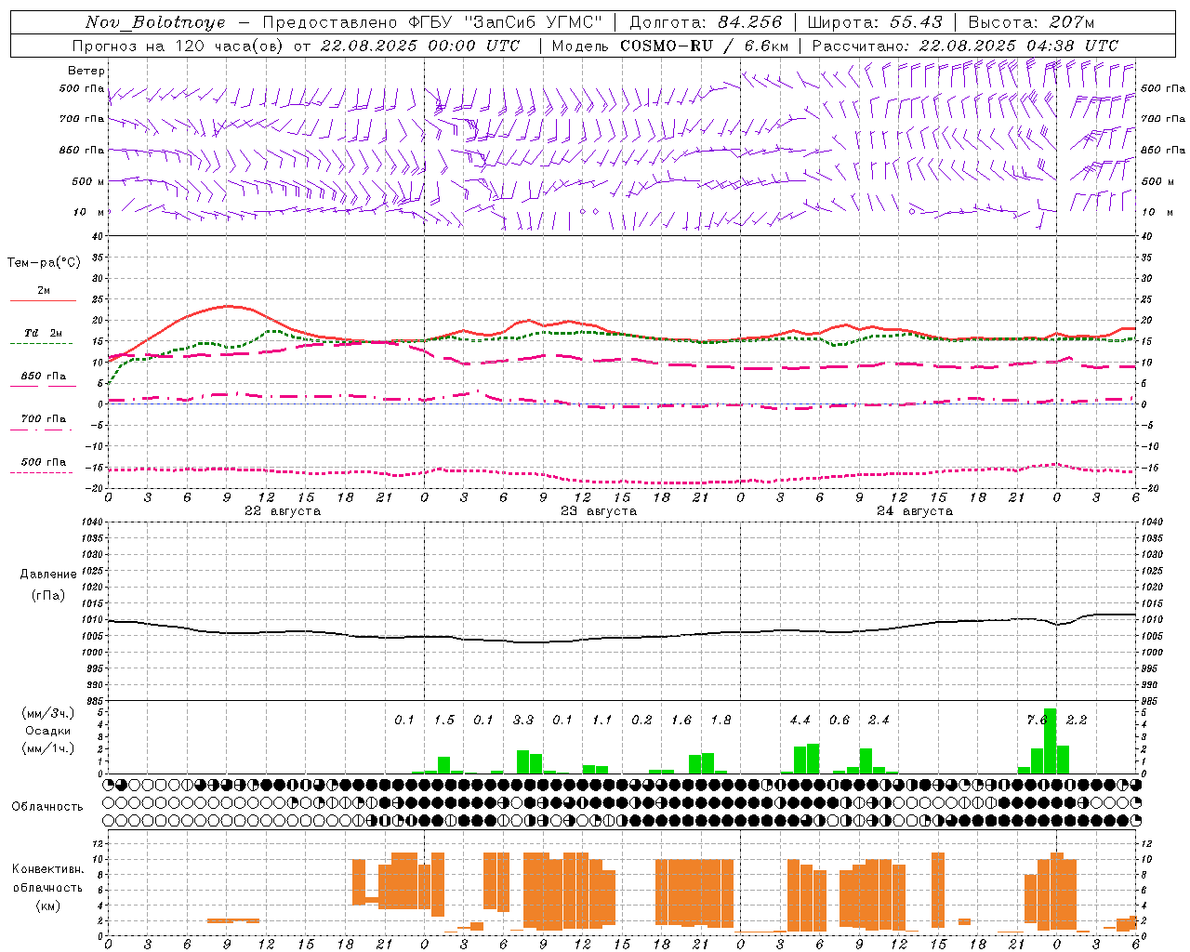This screenshot has height=952, width=1190.
Task: Click the station name Nov_Bolotnoye in header
Action: point(155,22)
